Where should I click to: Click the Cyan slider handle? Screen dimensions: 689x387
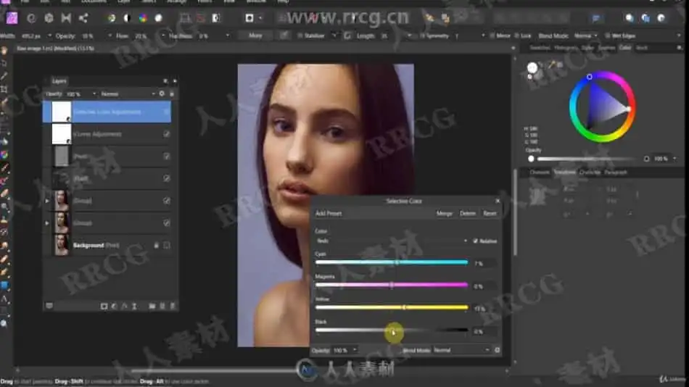pyautogui.click(x=397, y=262)
